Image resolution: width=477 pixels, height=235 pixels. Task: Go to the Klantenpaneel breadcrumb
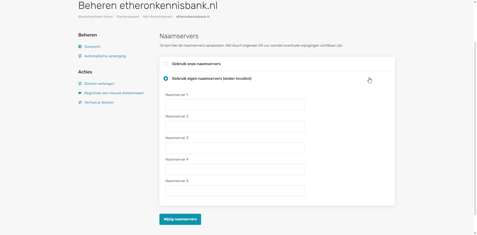click(x=128, y=17)
